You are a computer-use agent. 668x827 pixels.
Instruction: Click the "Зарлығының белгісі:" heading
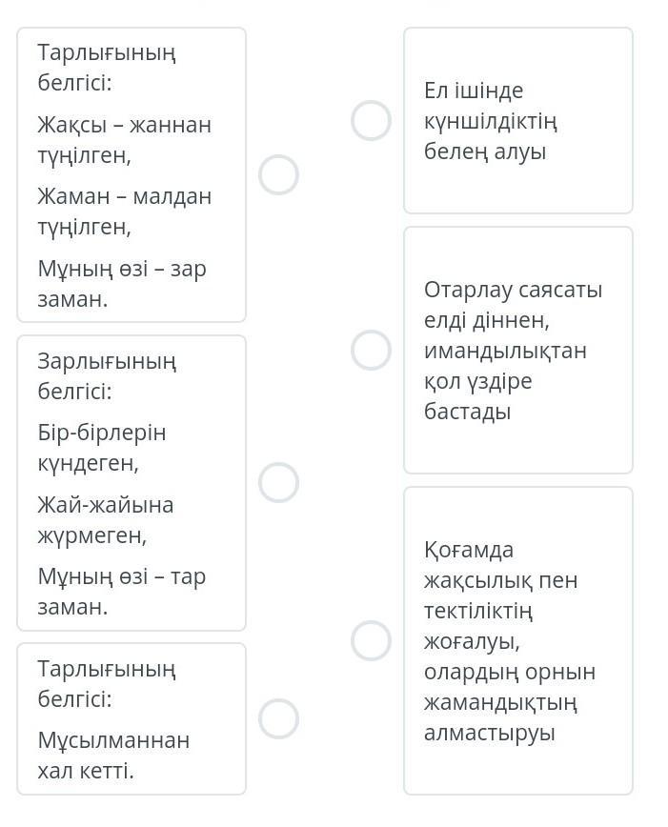[x=107, y=375]
